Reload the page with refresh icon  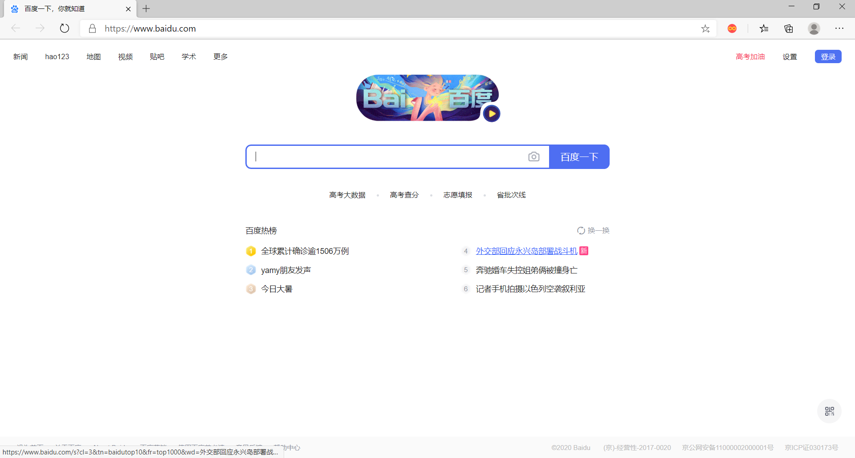tap(65, 28)
